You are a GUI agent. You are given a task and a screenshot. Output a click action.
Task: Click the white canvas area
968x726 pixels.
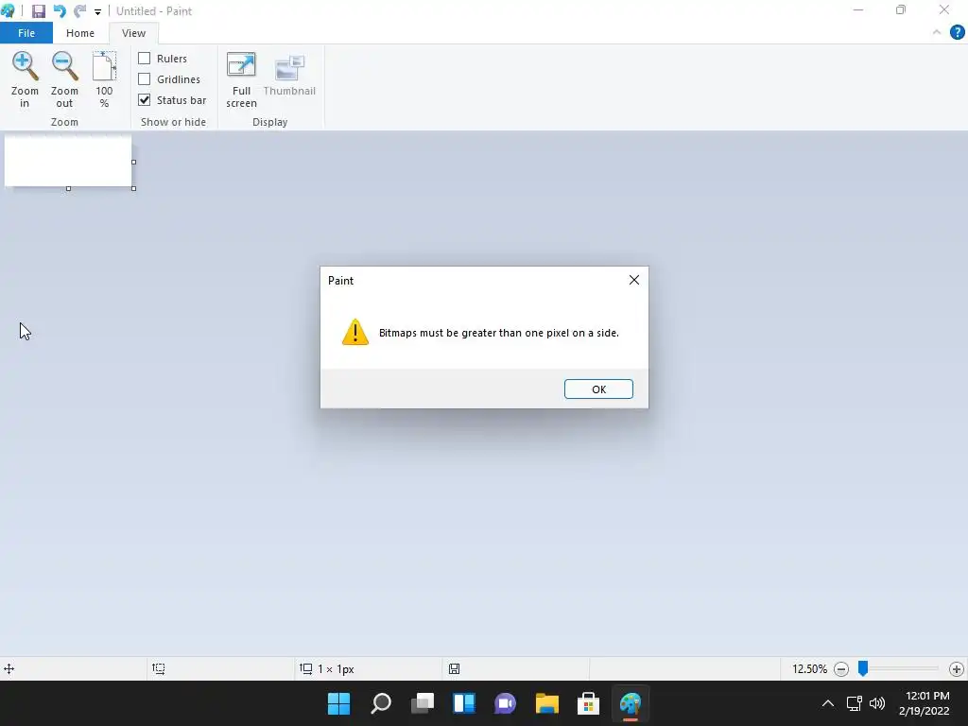pyautogui.click(x=68, y=161)
